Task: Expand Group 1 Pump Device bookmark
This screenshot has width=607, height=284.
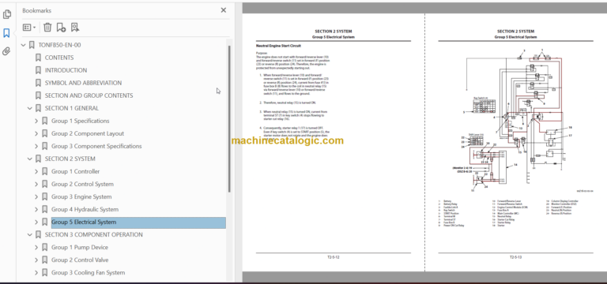Action: pos(36,247)
